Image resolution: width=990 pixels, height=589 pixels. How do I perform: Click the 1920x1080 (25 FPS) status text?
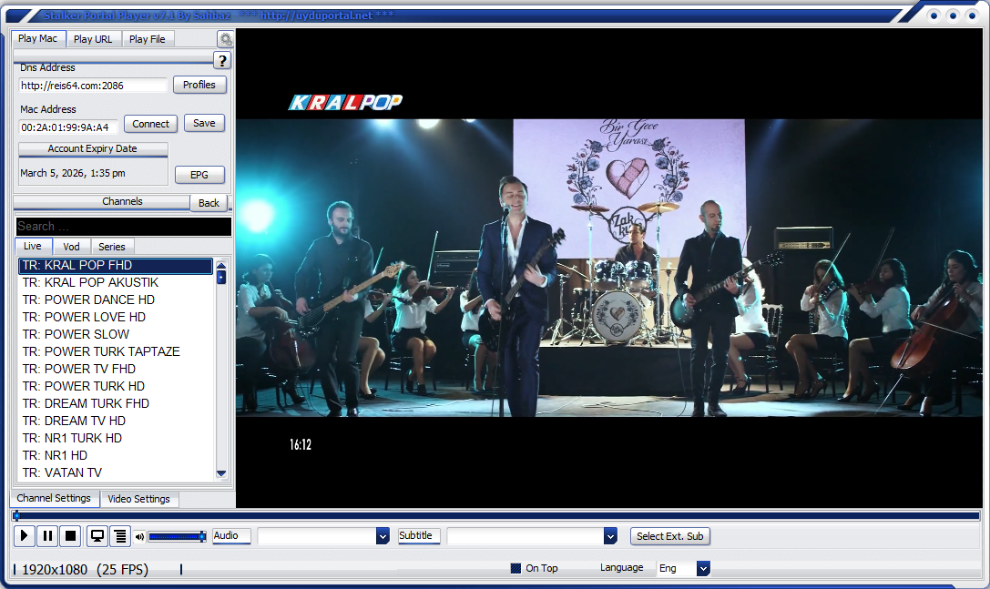pyautogui.click(x=86, y=570)
